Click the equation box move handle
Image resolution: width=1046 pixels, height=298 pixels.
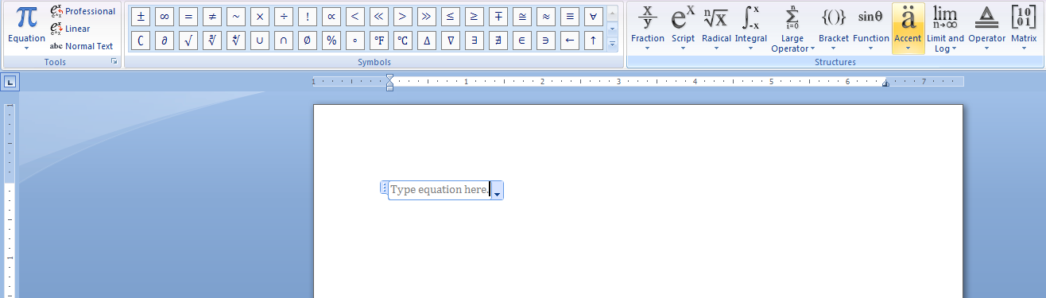pos(385,188)
